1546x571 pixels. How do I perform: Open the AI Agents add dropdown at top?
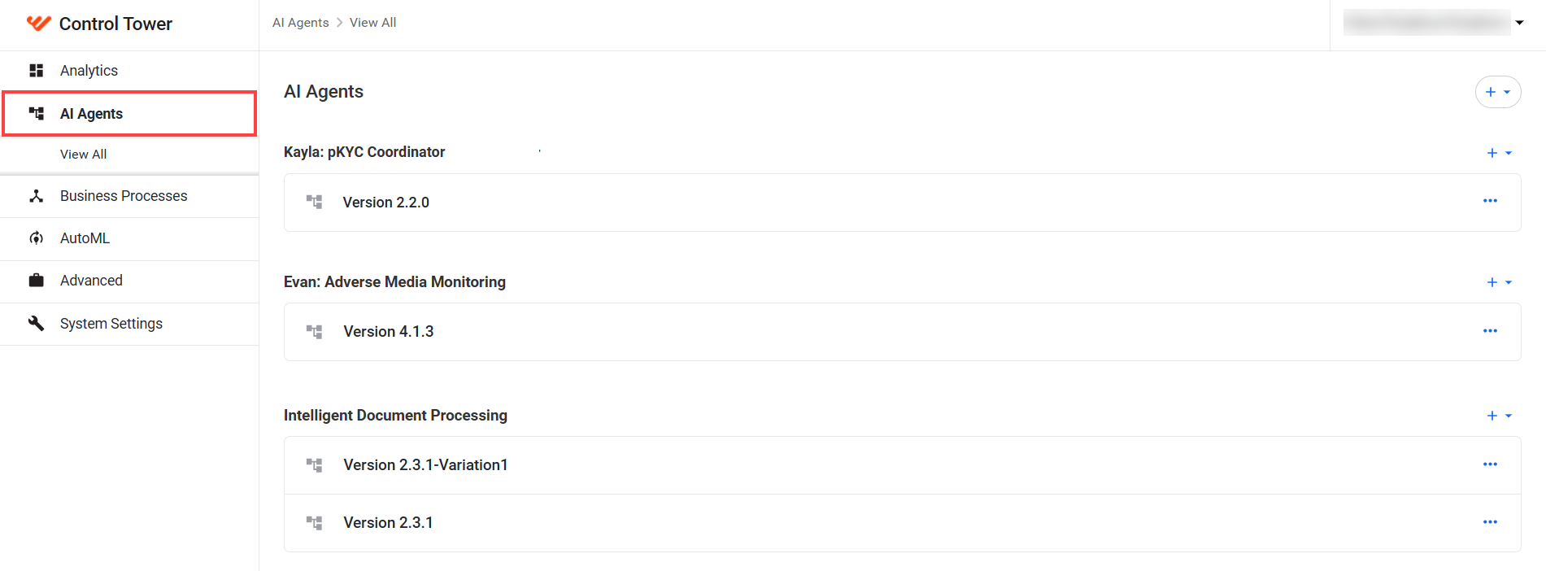1498,92
